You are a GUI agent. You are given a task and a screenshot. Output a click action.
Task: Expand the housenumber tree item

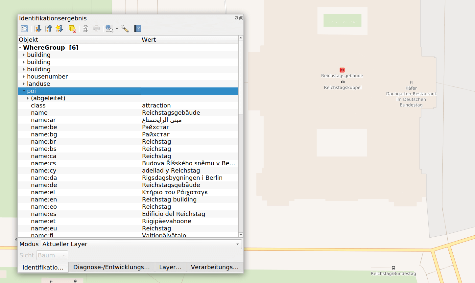coord(24,77)
